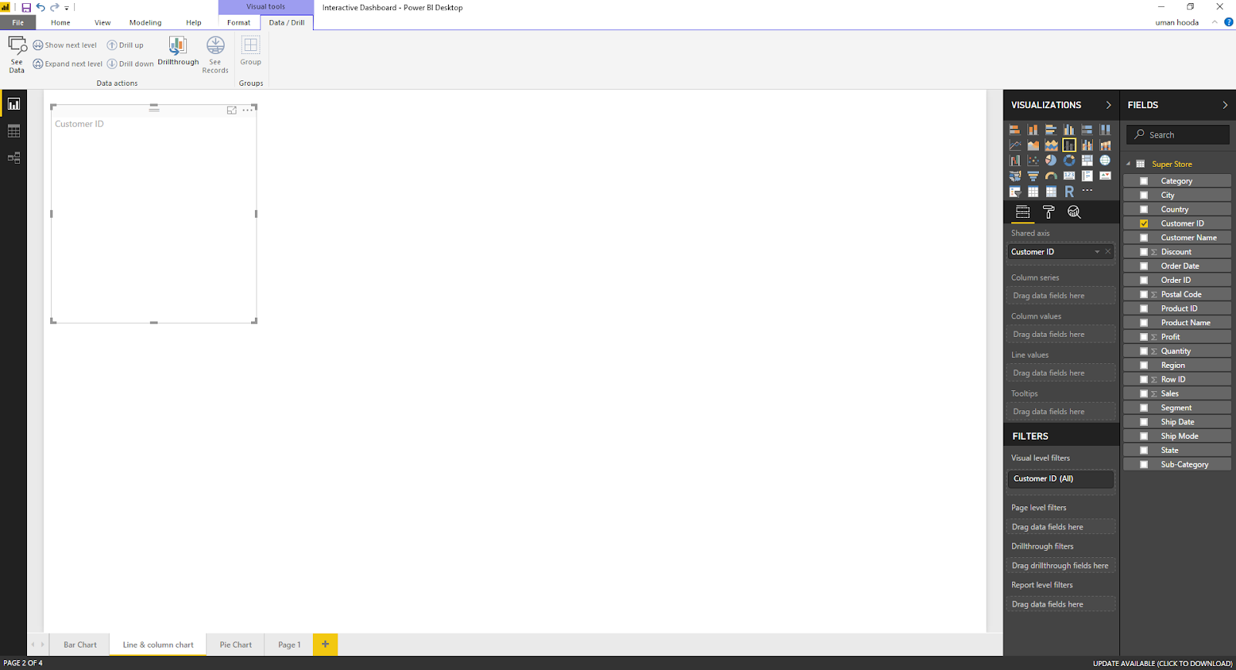Pick the line chart visualization
1236x670 pixels.
coord(1015,145)
